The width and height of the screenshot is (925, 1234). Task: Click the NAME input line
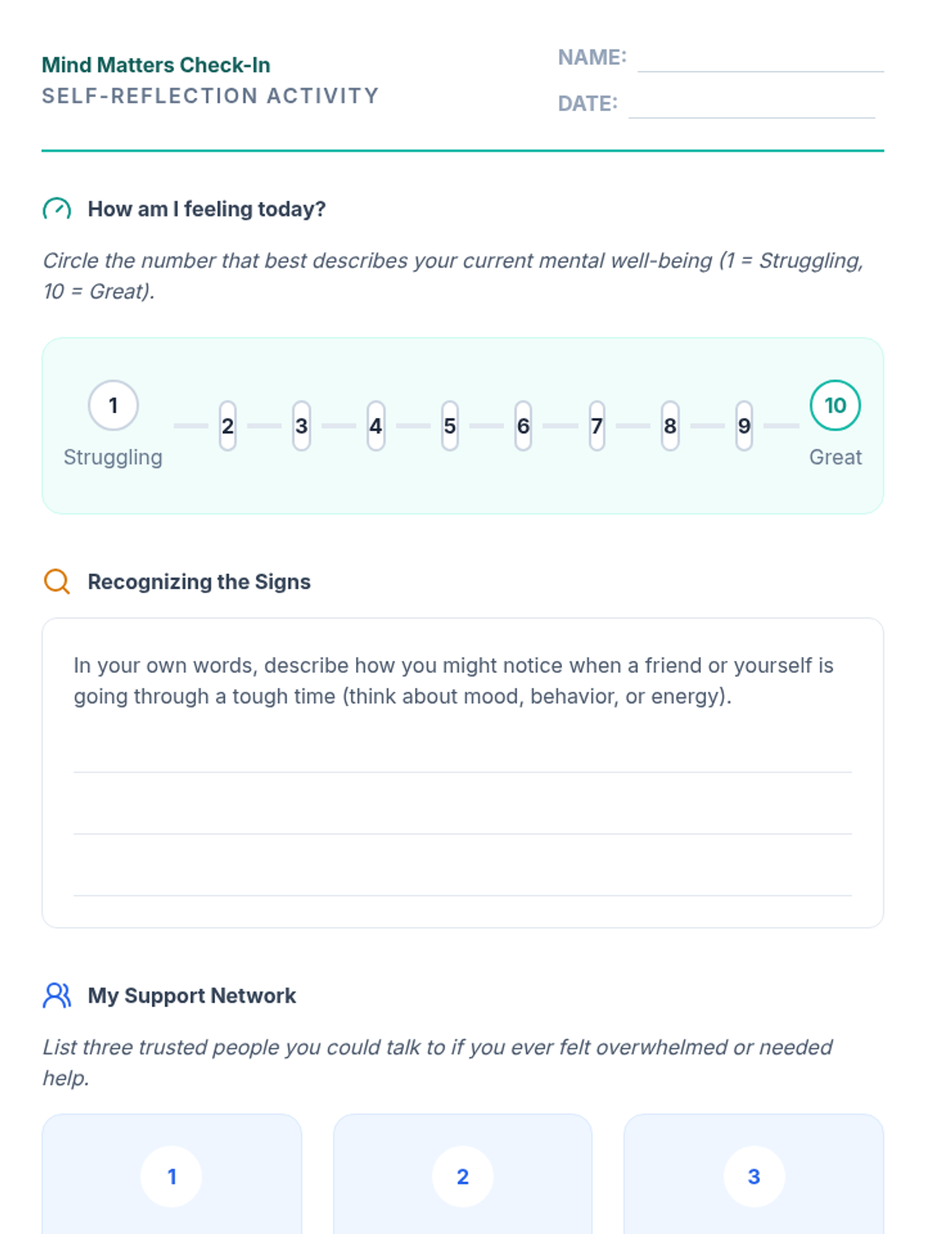point(760,60)
